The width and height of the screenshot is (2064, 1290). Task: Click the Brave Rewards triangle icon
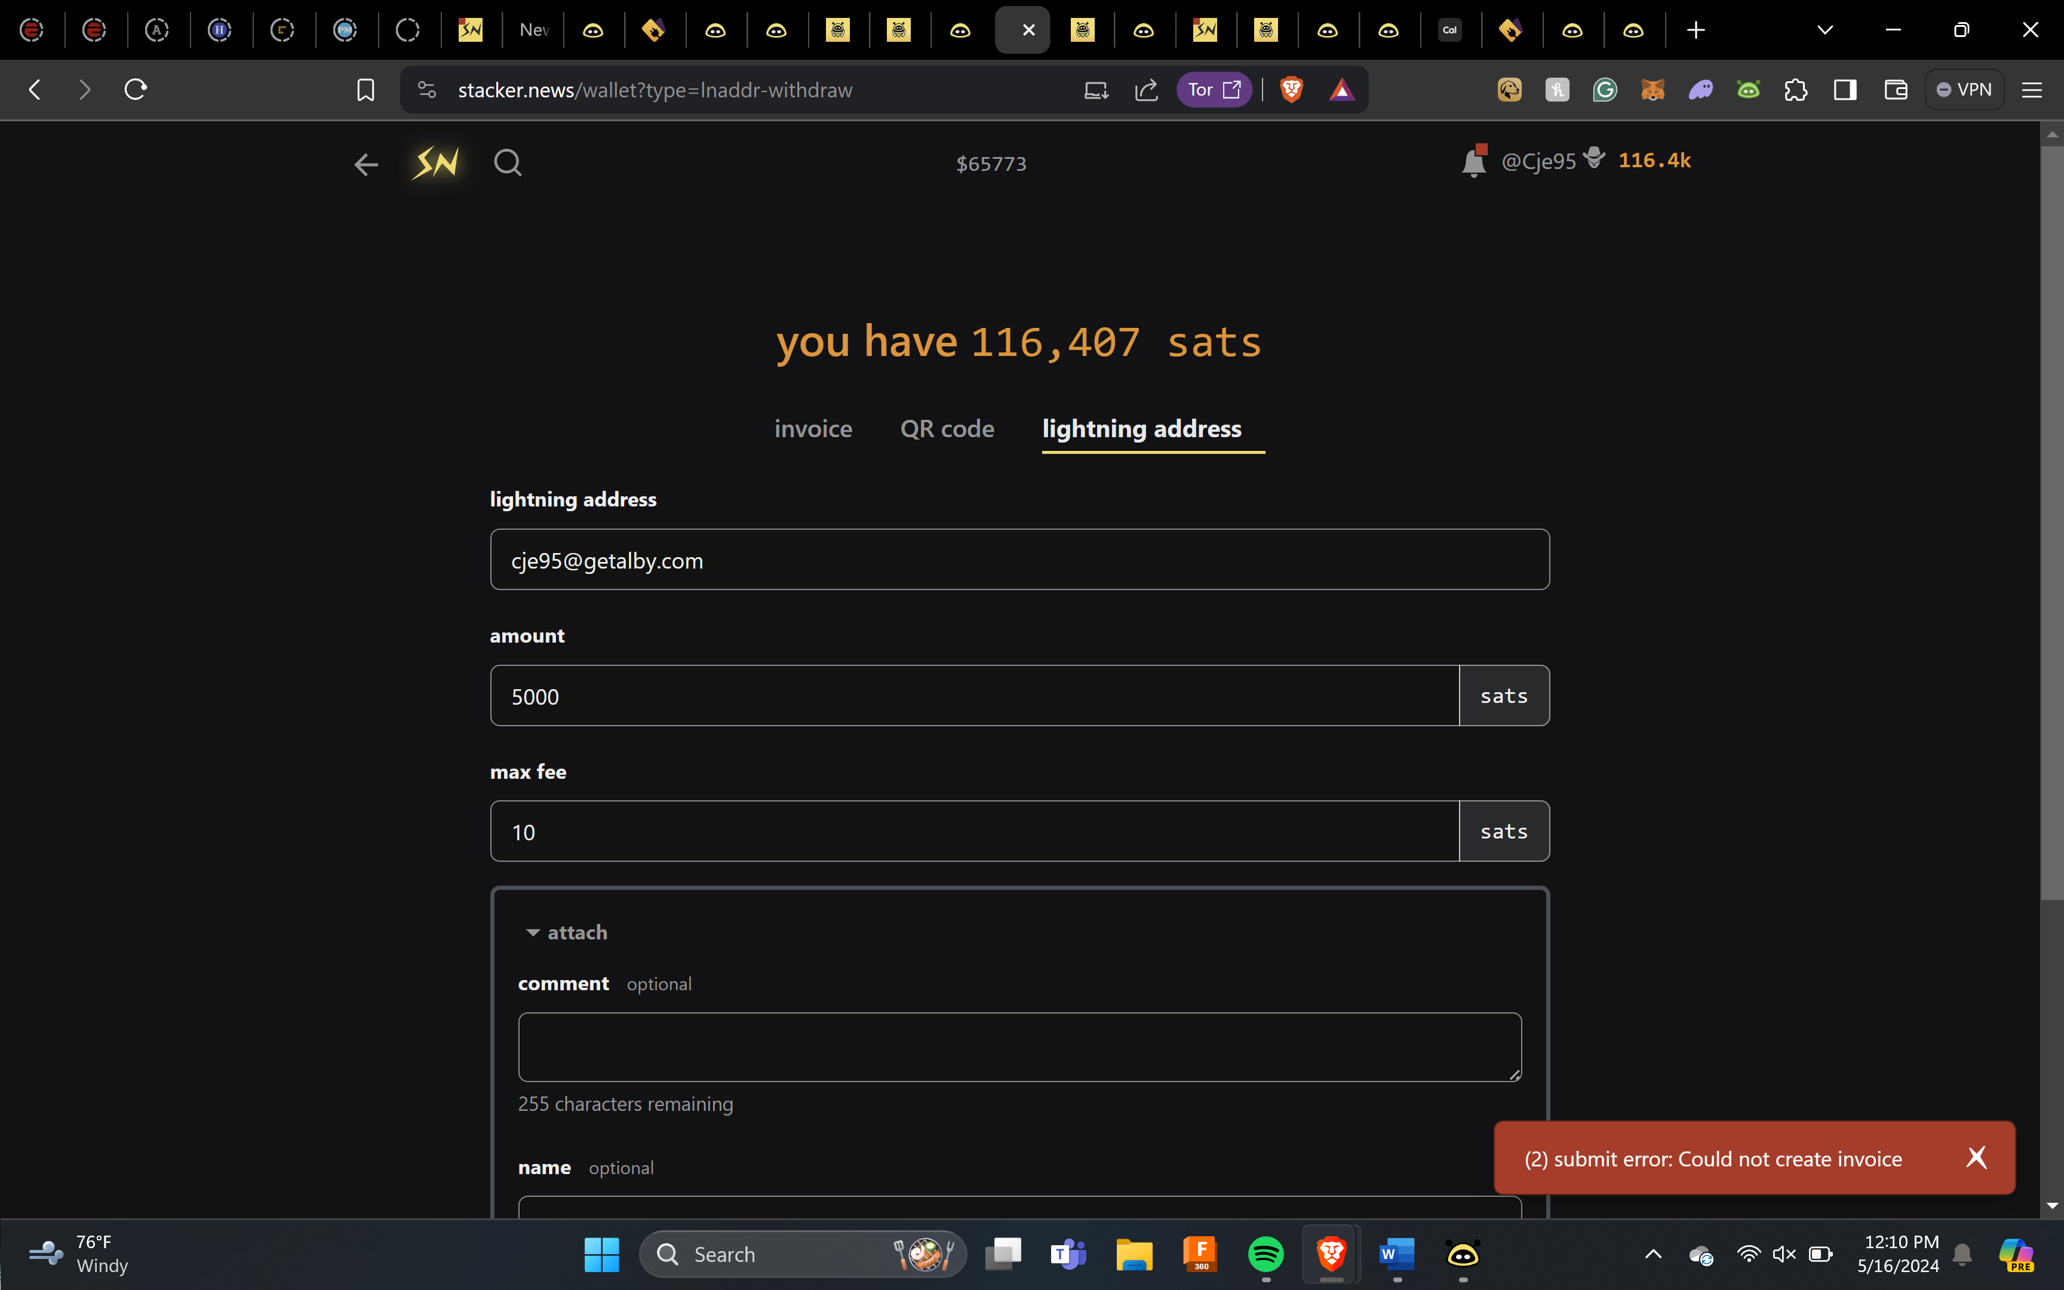(x=1341, y=90)
